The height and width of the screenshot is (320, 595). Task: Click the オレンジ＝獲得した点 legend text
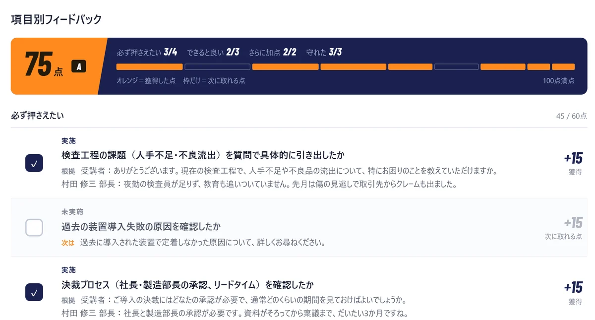pos(146,80)
